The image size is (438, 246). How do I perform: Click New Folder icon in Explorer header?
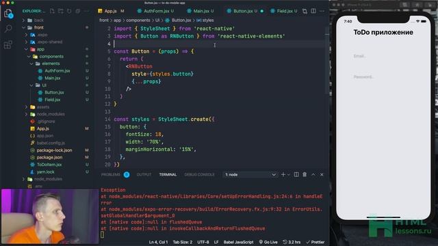[x=61, y=11]
